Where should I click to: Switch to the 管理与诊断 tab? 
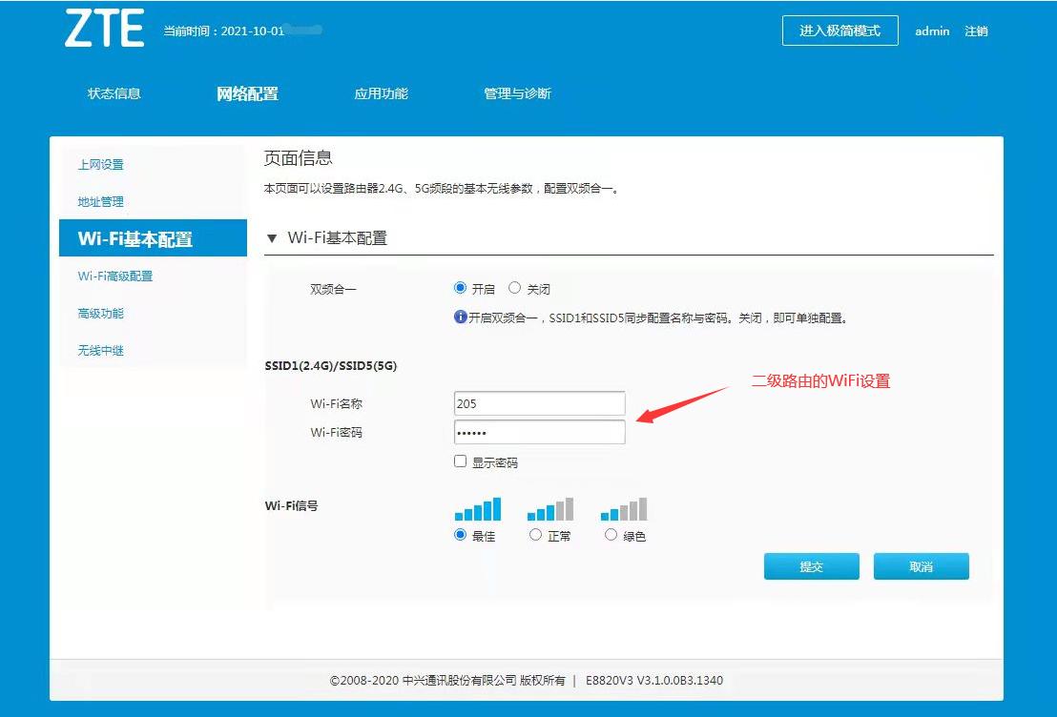[517, 93]
